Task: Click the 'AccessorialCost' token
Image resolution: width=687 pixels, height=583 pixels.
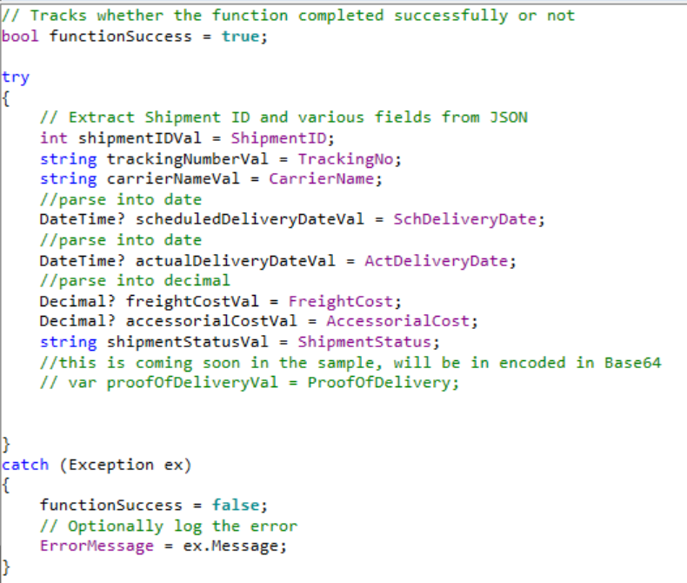Action: tap(397, 321)
